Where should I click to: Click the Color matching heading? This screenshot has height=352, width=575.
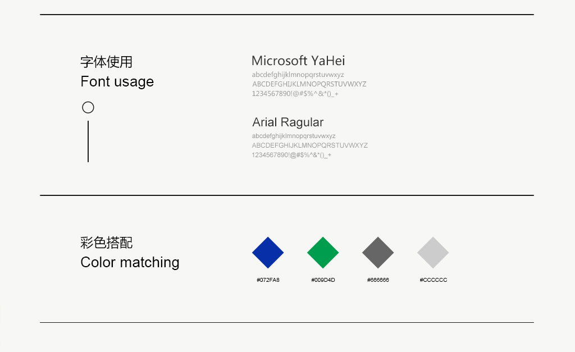(130, 263)
